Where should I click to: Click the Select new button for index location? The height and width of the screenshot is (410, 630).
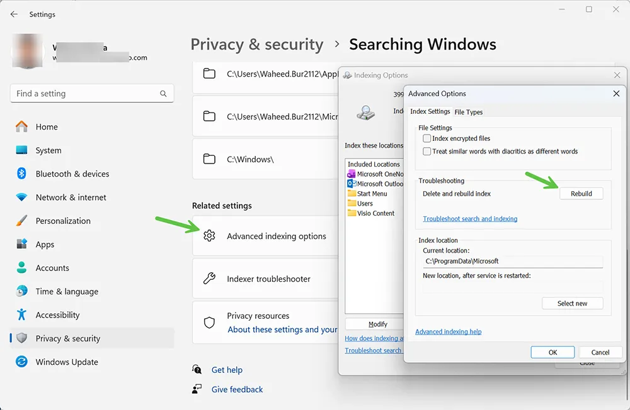pos(572,303)
